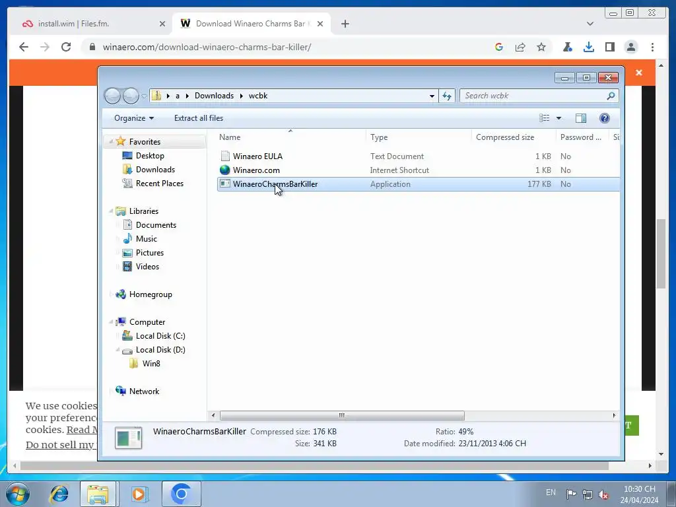
Task: Select Computer in navigation pane
Action: tap(147, 322)
